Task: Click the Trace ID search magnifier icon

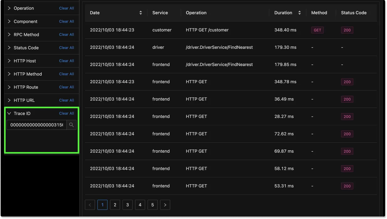Action: point(71,125)
